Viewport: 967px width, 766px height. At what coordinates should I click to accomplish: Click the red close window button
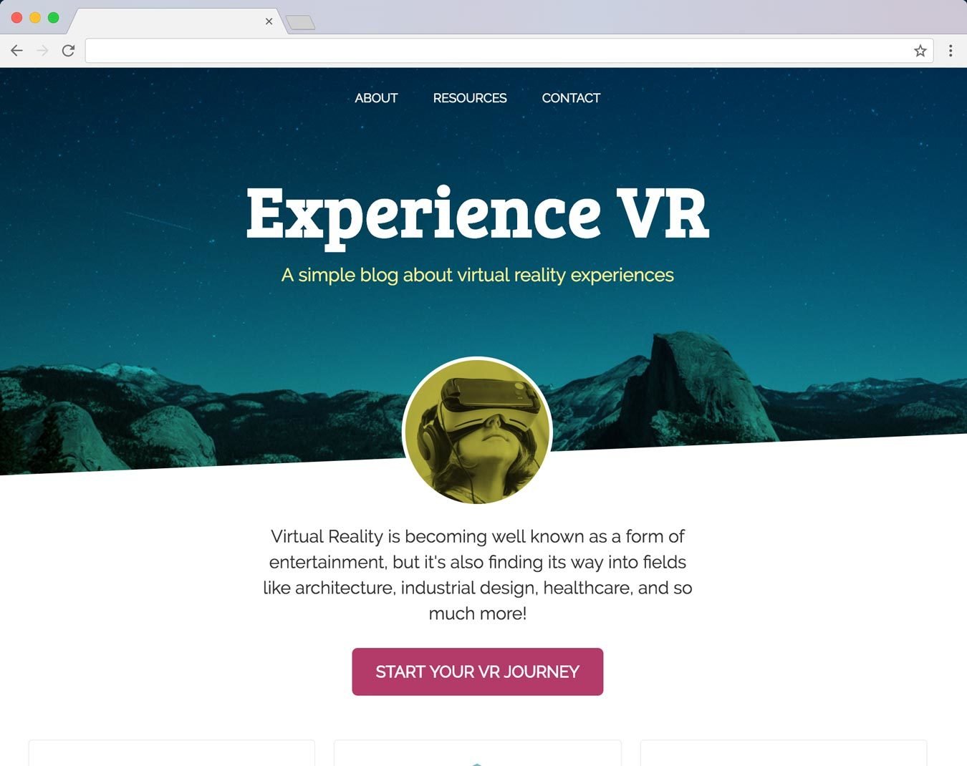[16, 17]
